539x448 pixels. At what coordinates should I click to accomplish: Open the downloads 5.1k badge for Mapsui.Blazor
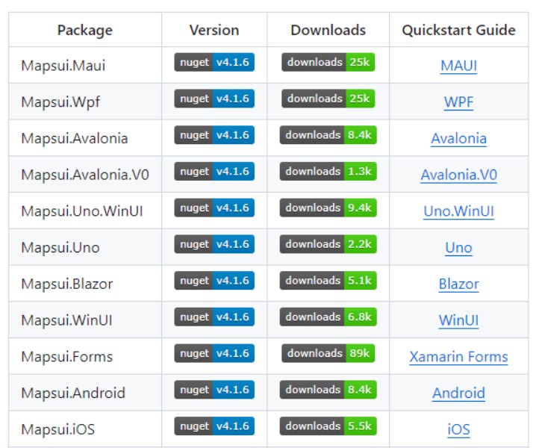(328, 281)
